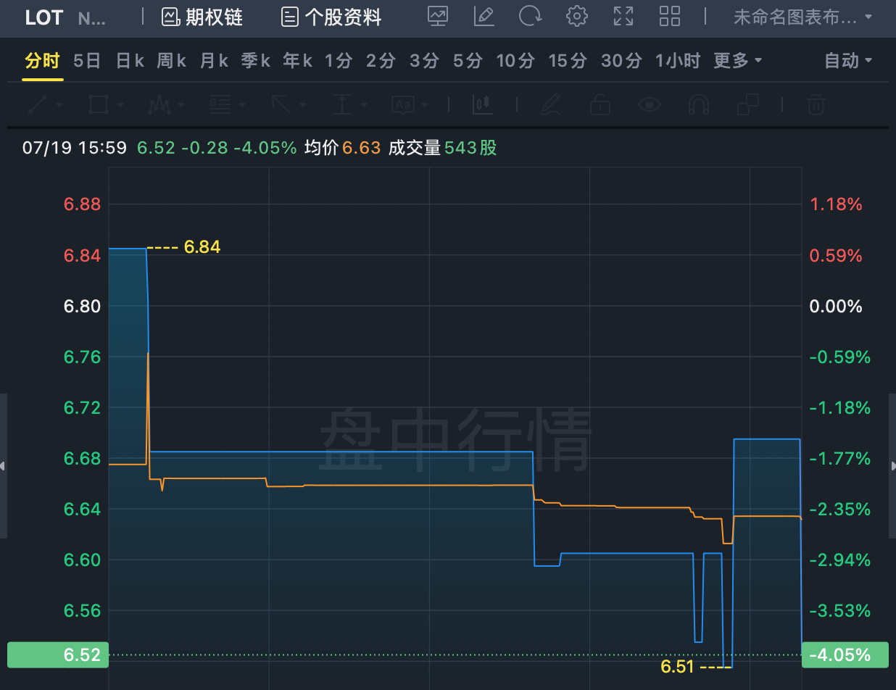
Task: Click the edit note pencil icon
Action: (484, 16)
